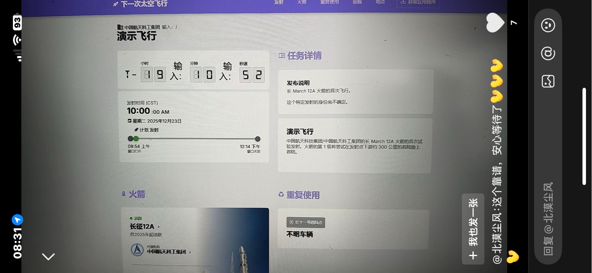Tap the white heart like icon
Viewport: 592px width, 273px height.
click(x=495, y=22)
